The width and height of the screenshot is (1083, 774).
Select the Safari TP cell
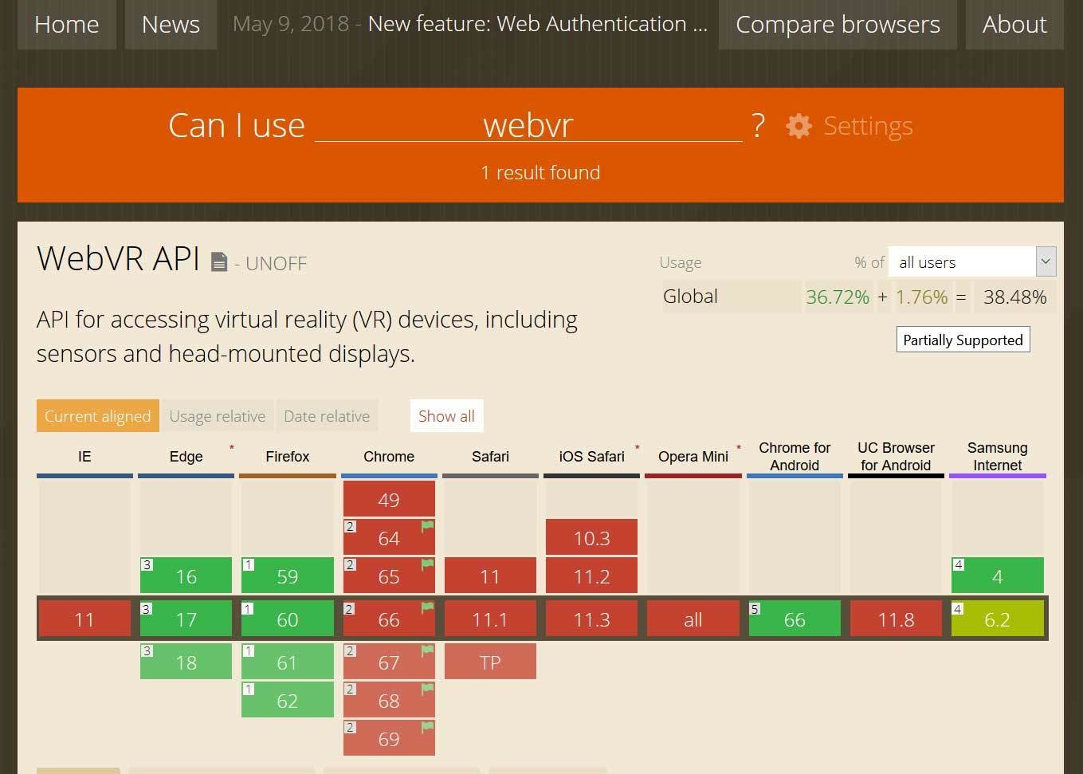pyautogui.click(x=490, y=662)
